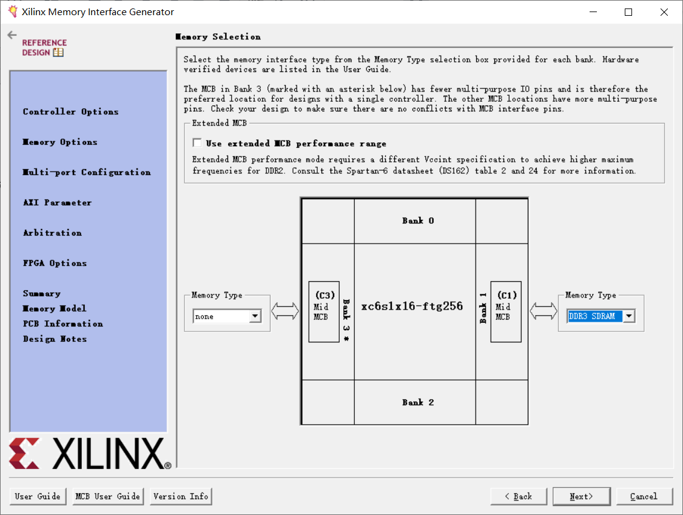Enable Use extended MCB performance range
Screen dimensions: 683x515
tap(197, 143)
